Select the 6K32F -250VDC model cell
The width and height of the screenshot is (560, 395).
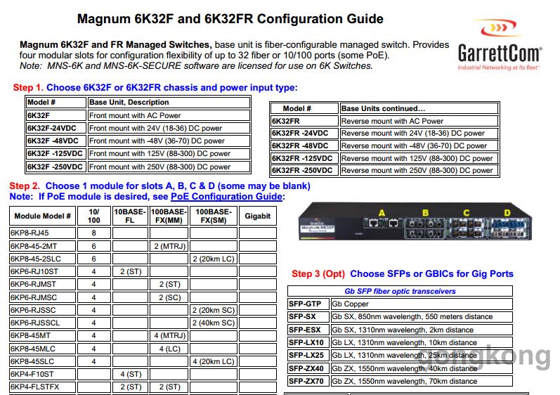[x=56, y=167]
